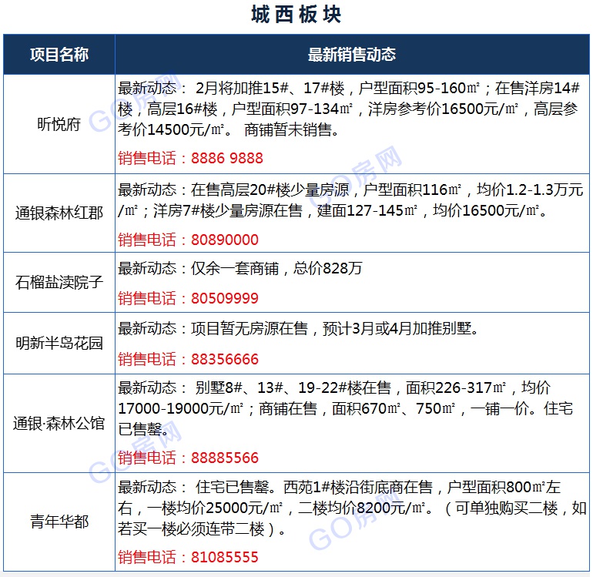Click sales phone 80890000

(225, 240)
